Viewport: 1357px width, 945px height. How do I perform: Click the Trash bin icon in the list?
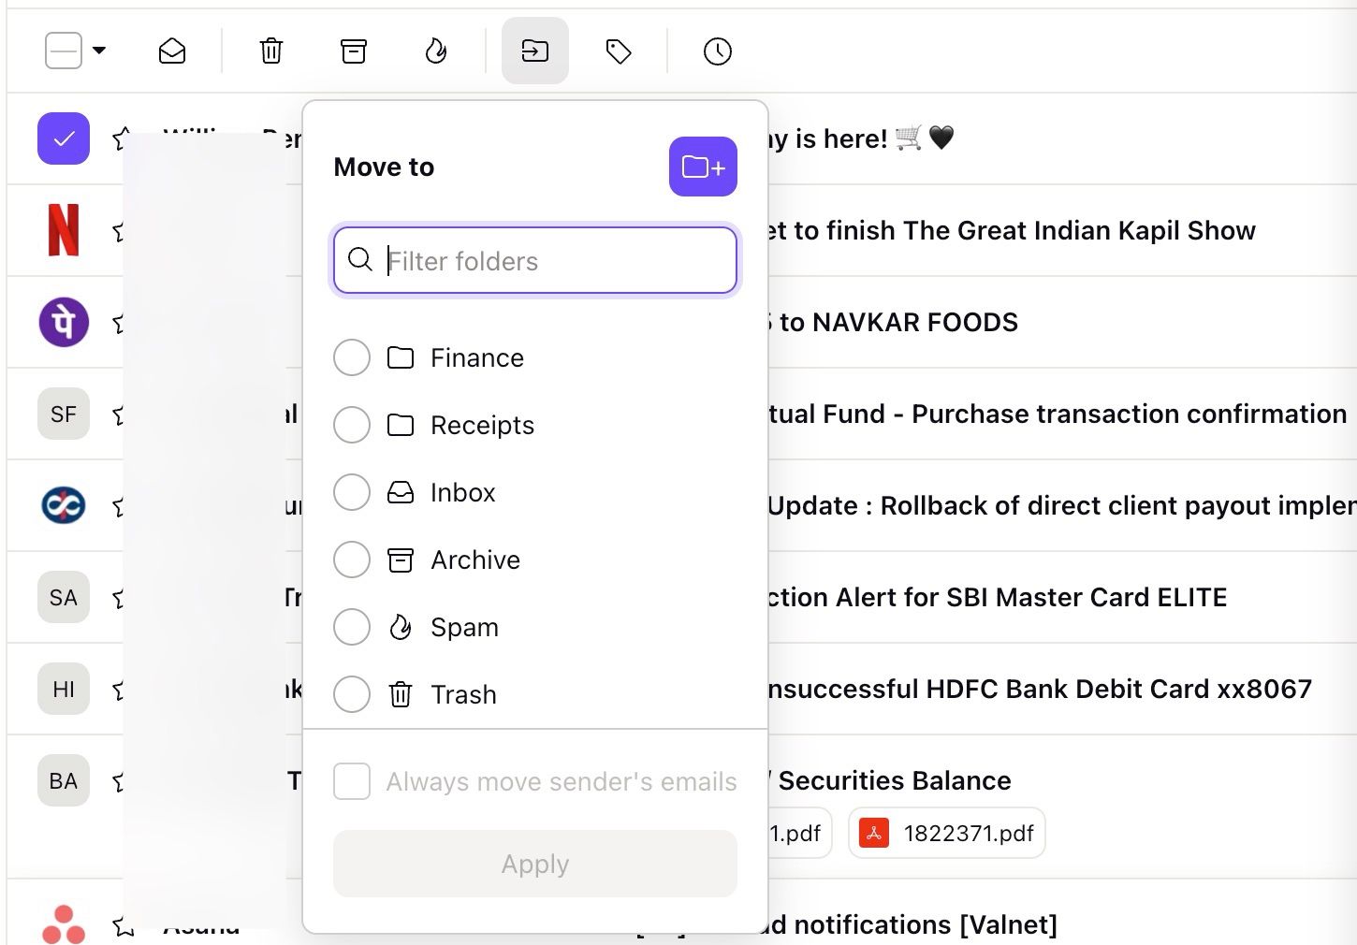[x=401, y=694]
